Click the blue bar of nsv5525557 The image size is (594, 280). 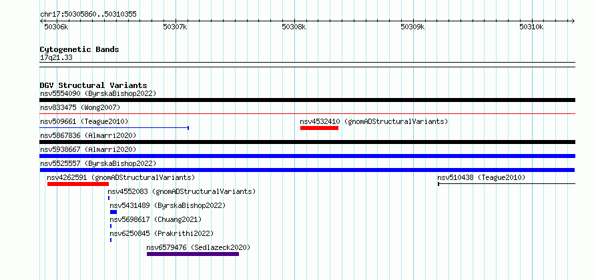[307, 170]
